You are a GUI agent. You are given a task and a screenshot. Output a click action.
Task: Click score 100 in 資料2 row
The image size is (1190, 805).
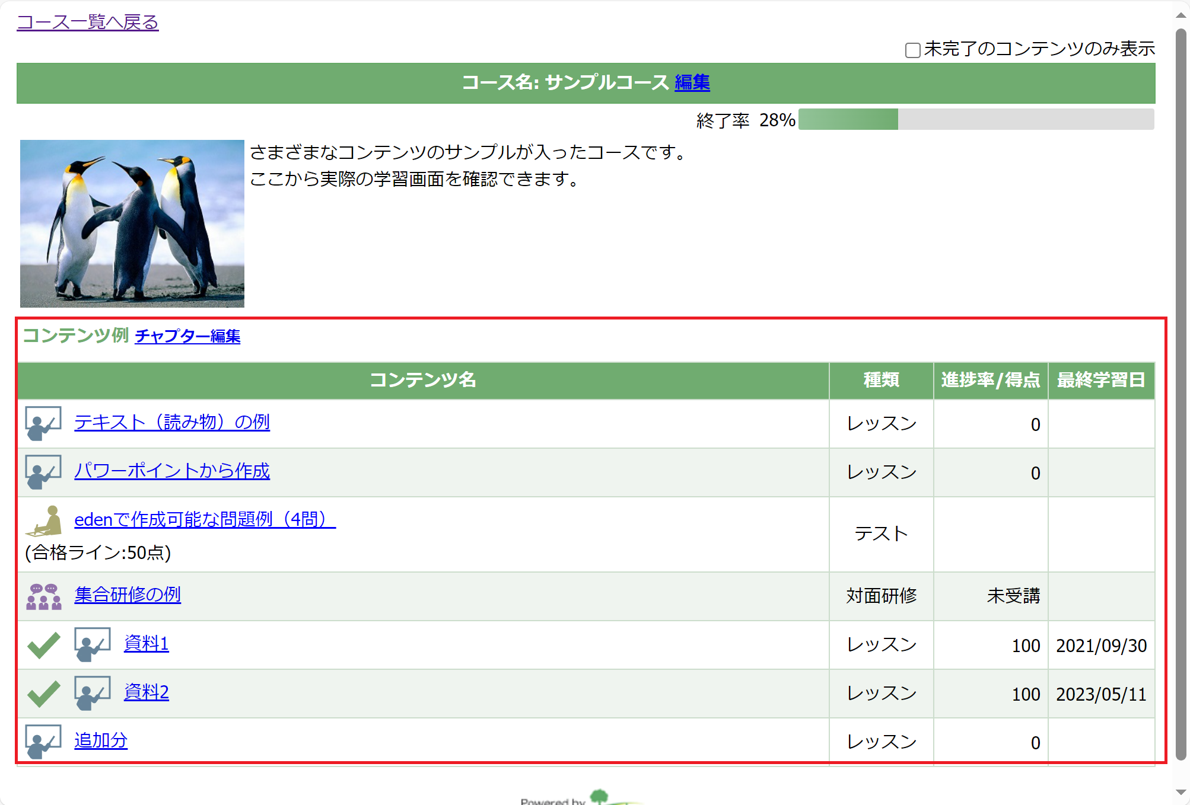[x=1026, y=694]
